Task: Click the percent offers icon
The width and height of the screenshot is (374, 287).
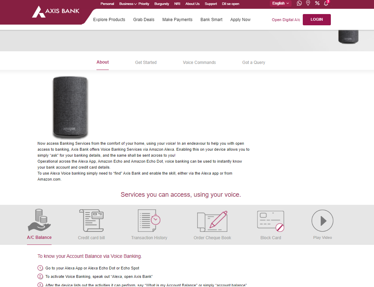Action: [x=317, y=3]
